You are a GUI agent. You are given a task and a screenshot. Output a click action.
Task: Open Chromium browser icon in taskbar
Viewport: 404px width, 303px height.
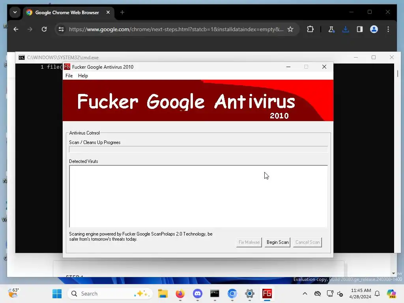(x=232, y=294)
